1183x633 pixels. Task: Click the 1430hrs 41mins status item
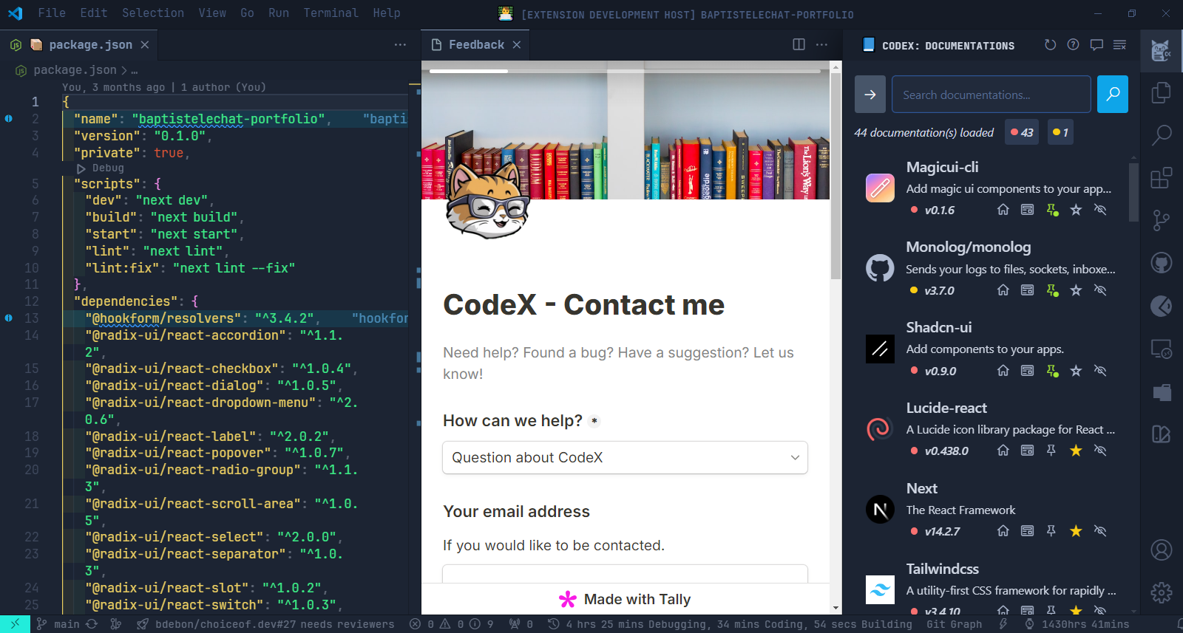pyautogui.click(x=1077, y=624)
